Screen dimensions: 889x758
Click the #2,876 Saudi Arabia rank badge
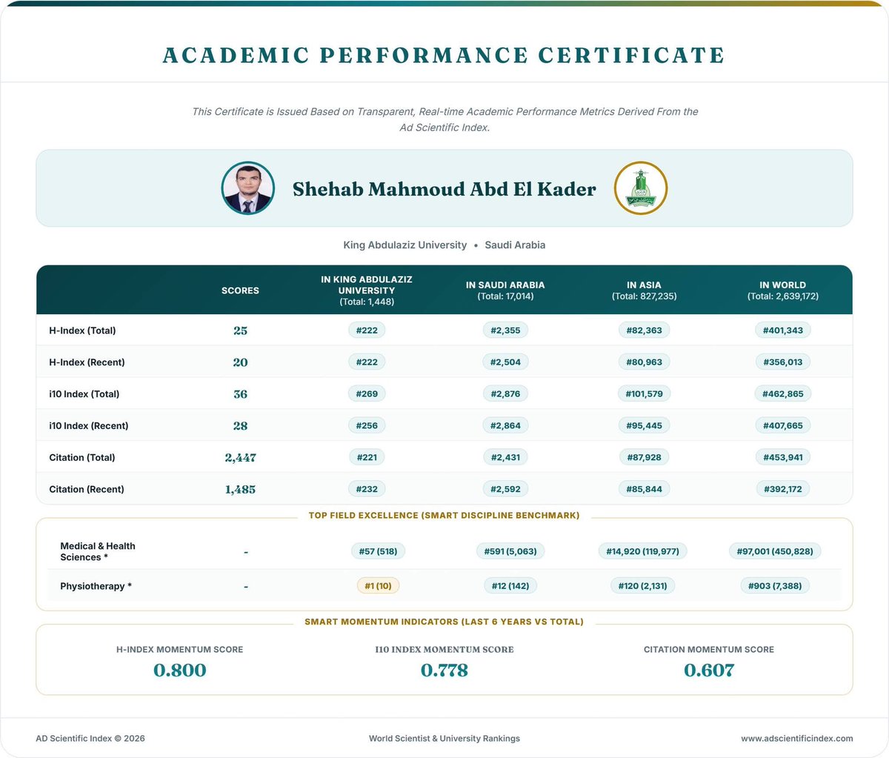505,394
